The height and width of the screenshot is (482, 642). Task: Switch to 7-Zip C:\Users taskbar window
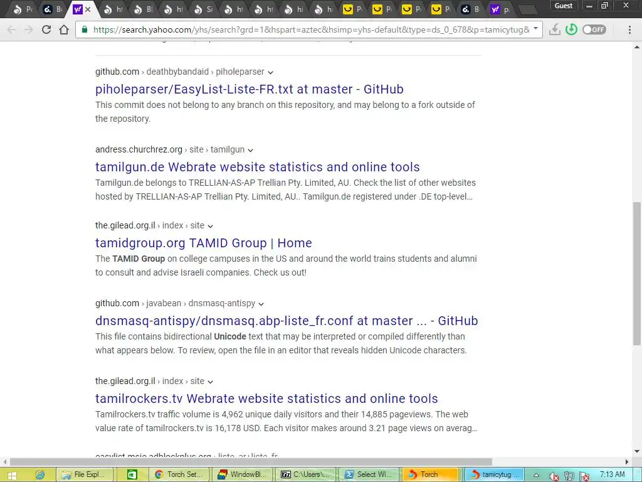point(306,474)
